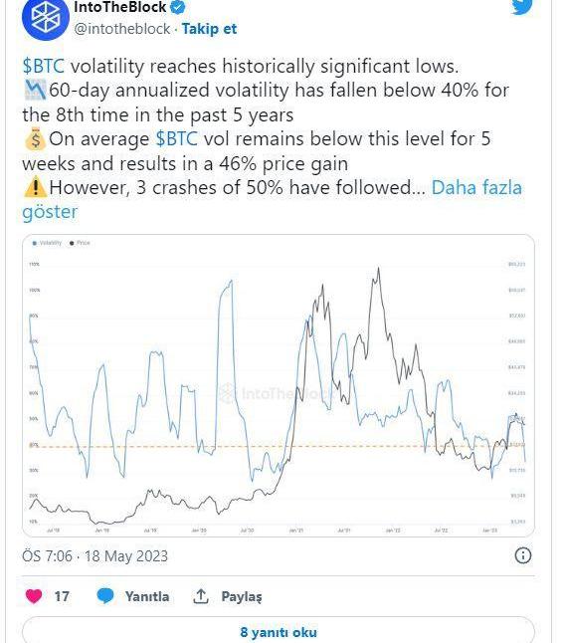
Task: Click the @intotheblock handle
Action: (x=122, y=29)
